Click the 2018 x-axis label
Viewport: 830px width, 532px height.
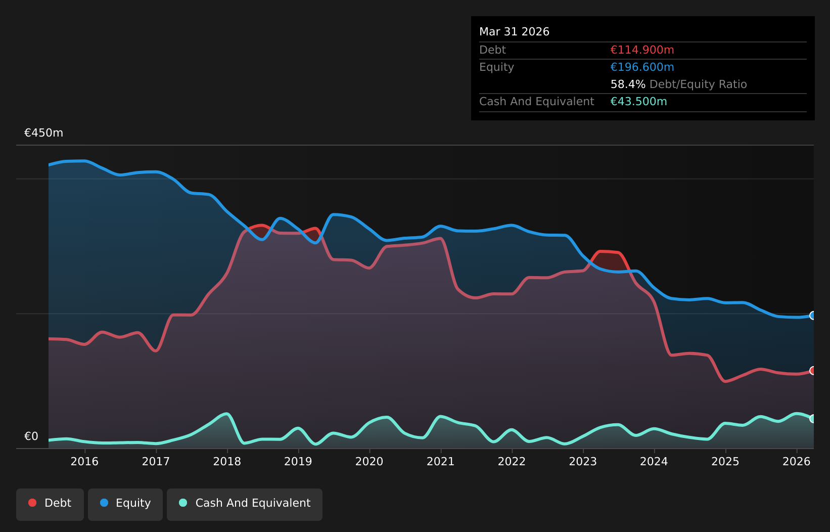227,461
